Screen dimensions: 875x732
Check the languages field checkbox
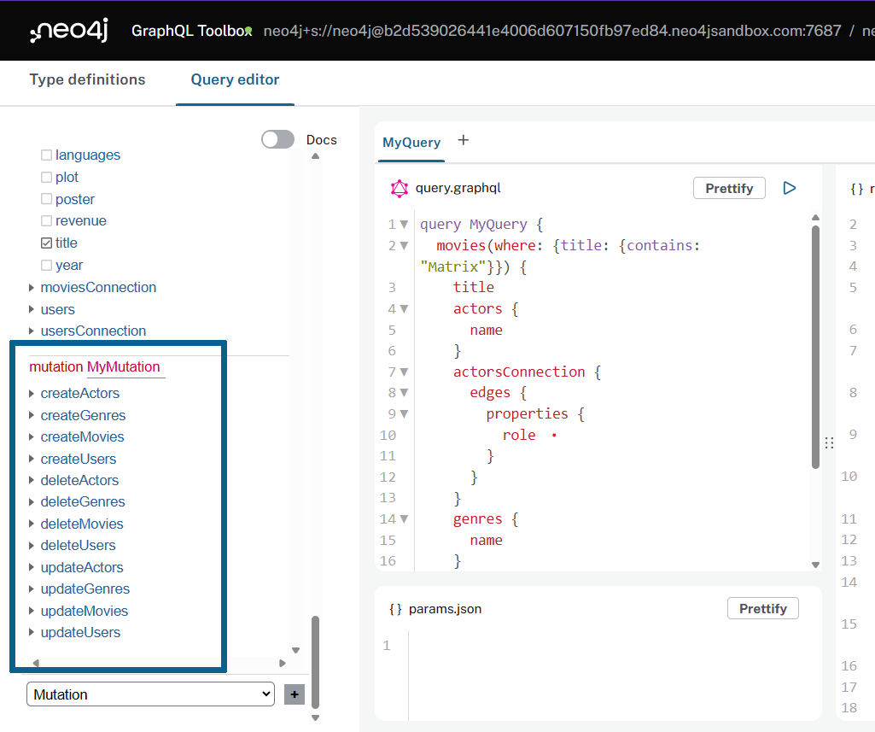pyautogui.click(x=47, y=155)
